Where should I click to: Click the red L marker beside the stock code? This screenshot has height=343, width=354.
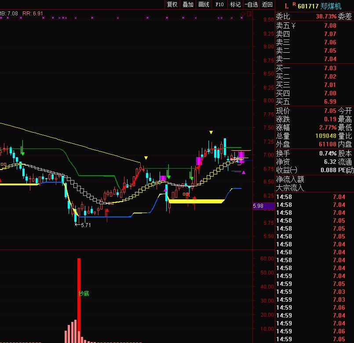pos(286,6)
